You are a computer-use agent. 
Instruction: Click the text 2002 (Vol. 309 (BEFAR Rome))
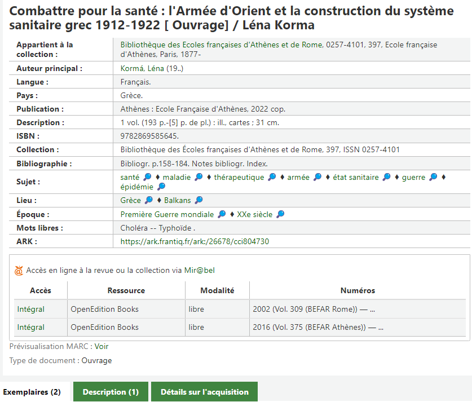point(305,309)
